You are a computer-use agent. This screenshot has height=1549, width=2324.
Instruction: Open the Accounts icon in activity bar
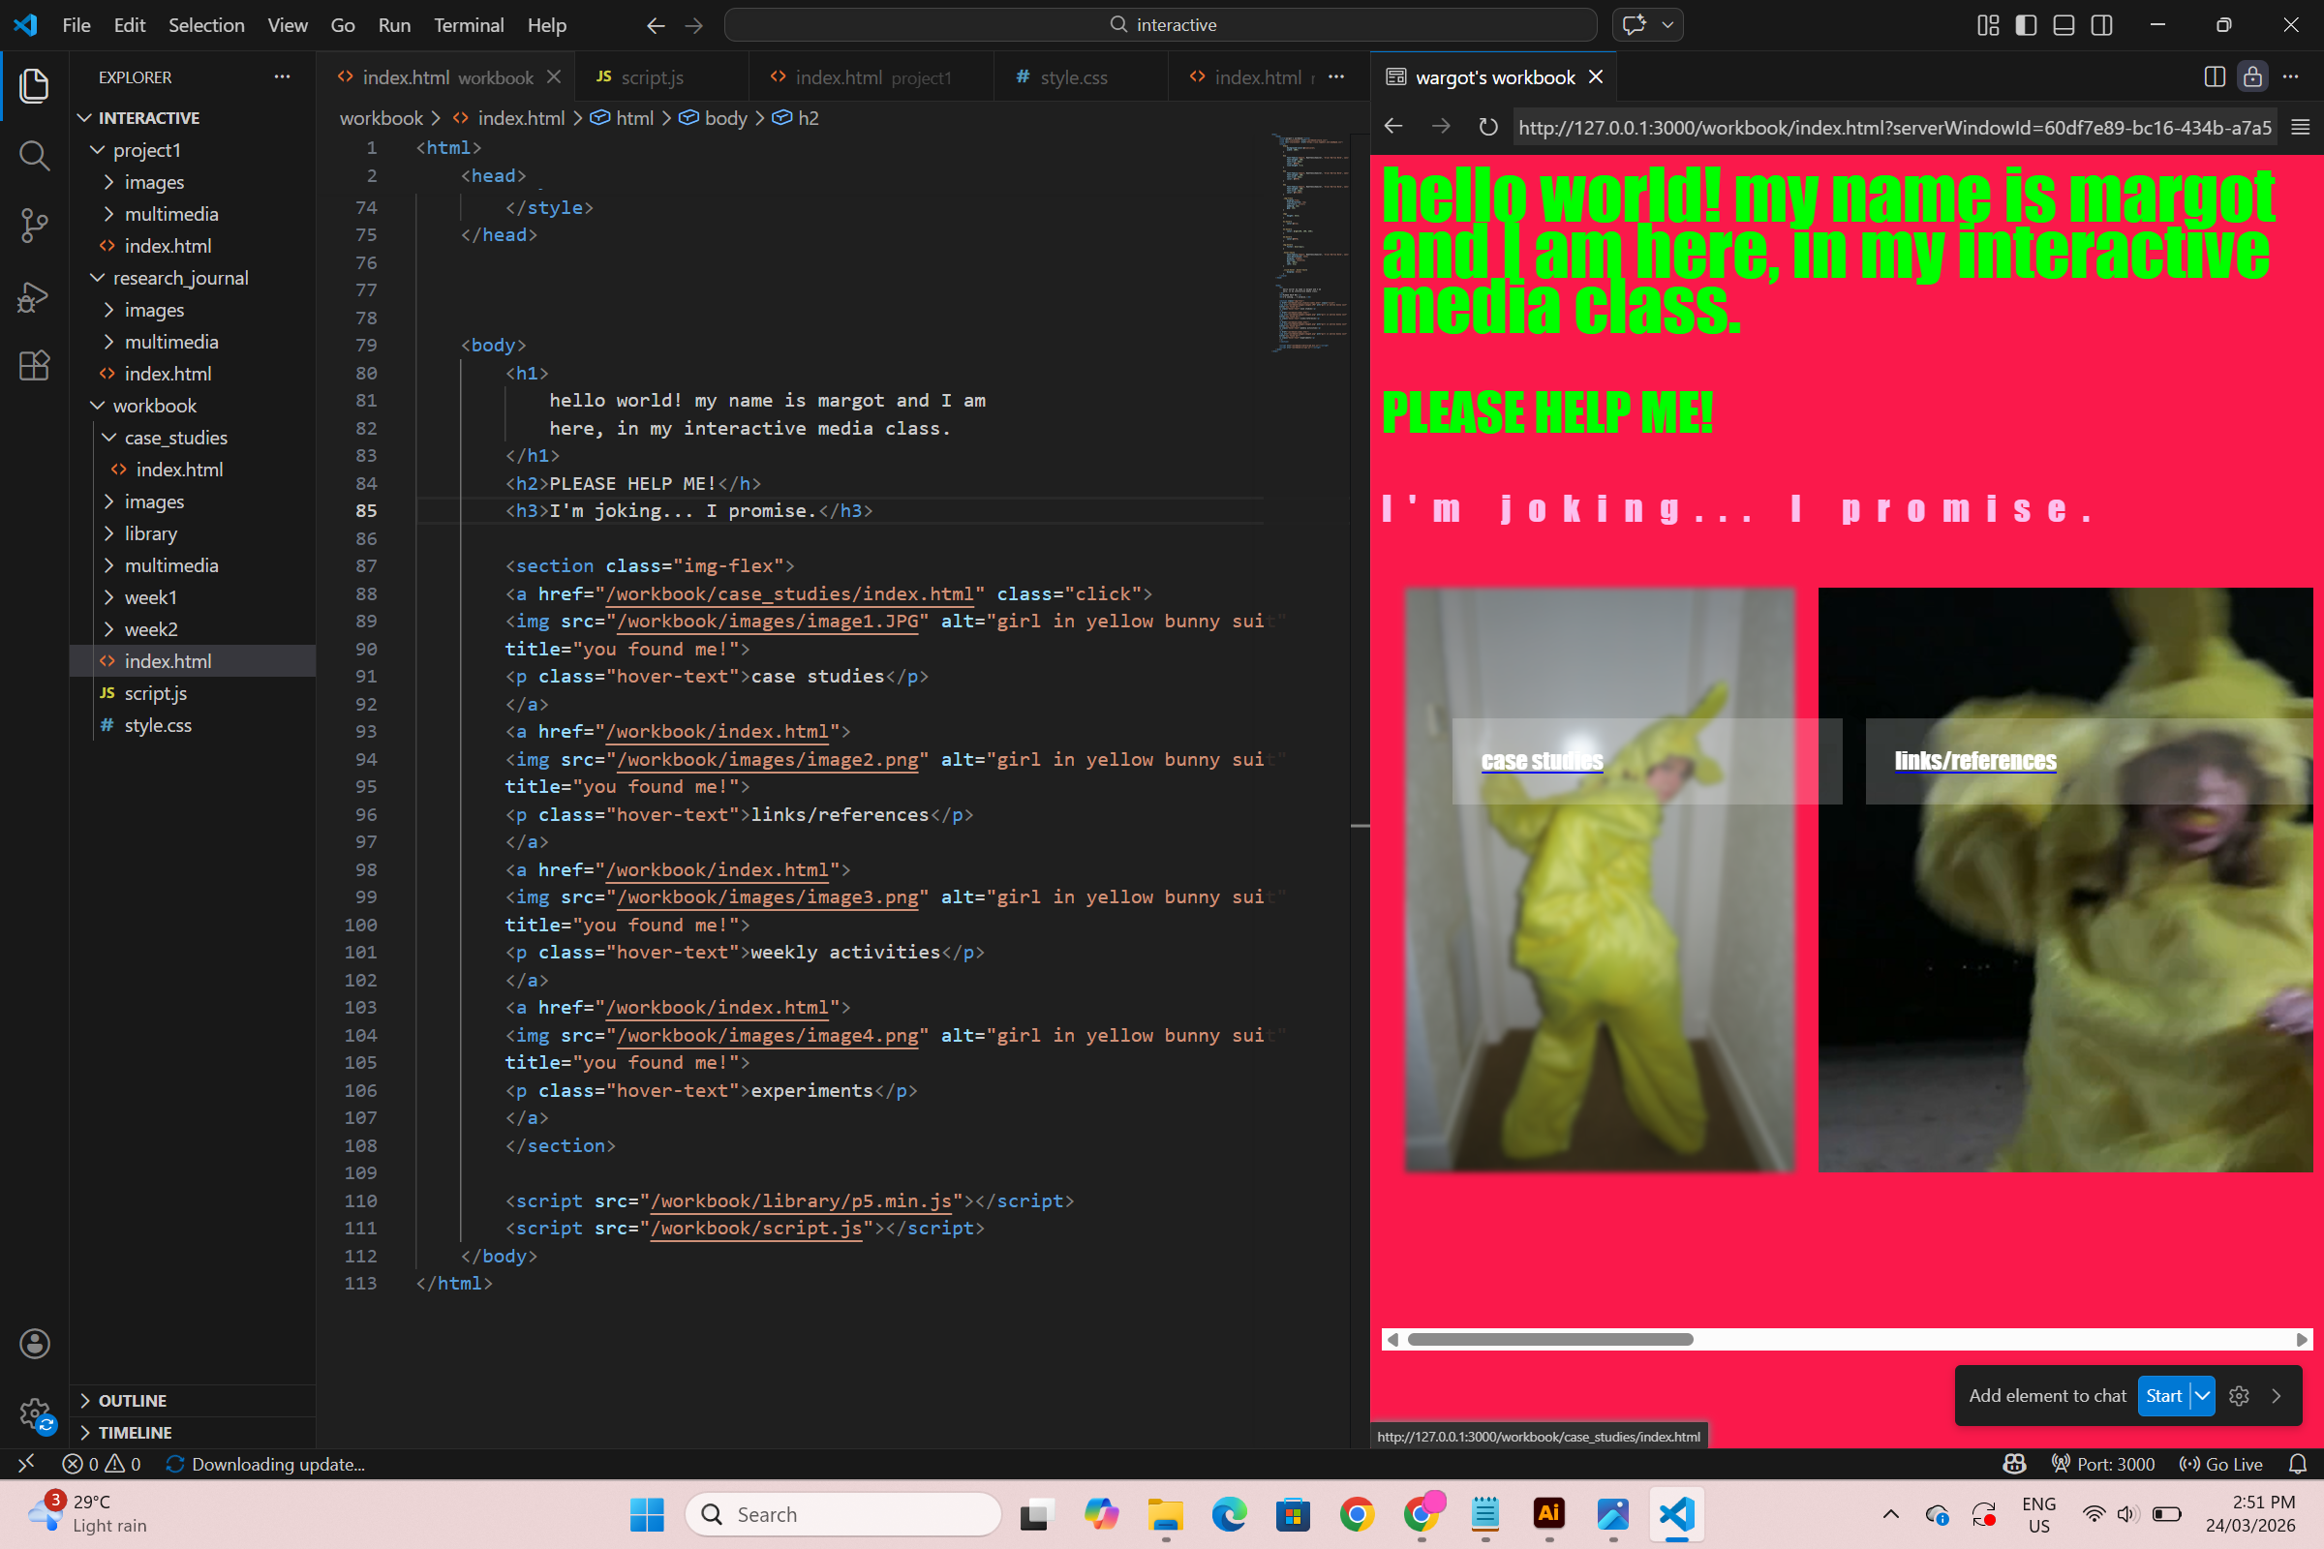tap(34, 1344)
